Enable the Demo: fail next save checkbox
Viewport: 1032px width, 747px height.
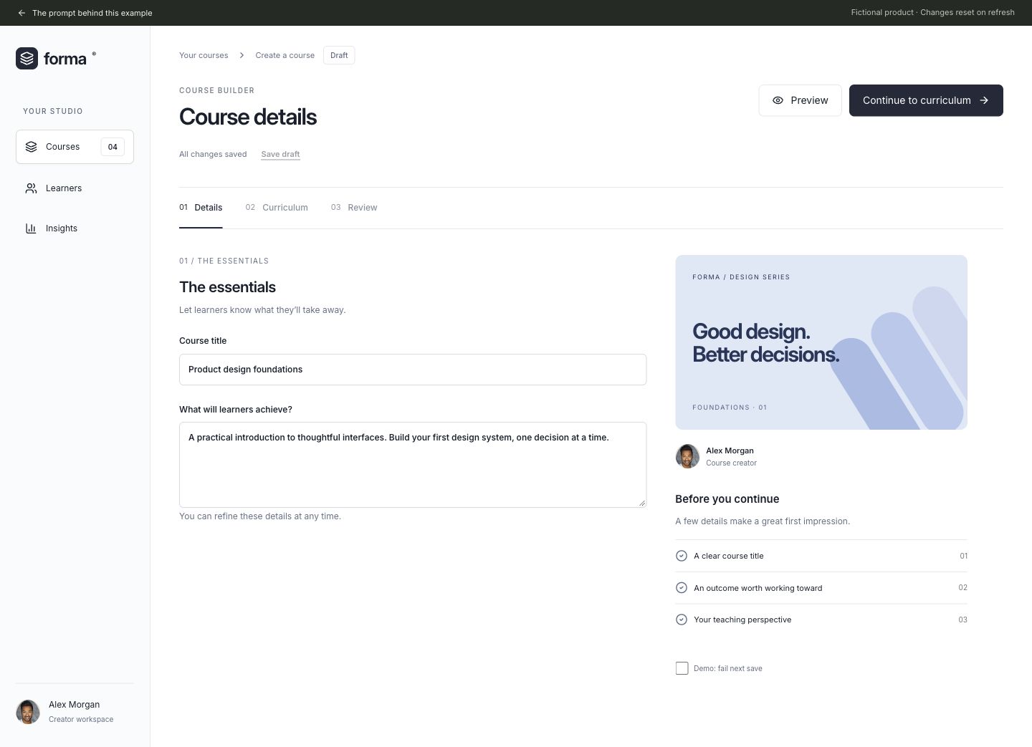click(682, 668)
